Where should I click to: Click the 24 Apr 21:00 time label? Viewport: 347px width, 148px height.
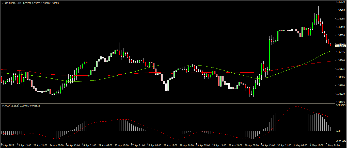[89, 146]
